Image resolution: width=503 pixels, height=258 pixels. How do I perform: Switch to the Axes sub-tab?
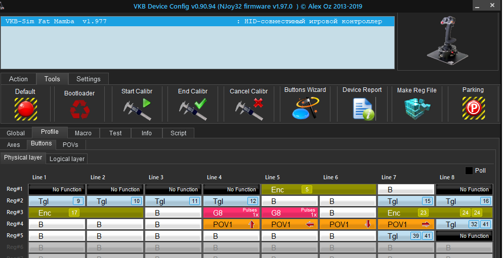(14, 145)
